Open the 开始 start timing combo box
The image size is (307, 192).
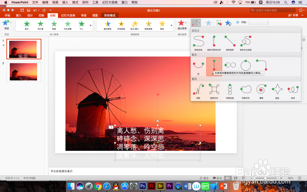click(x=258, y=22)
